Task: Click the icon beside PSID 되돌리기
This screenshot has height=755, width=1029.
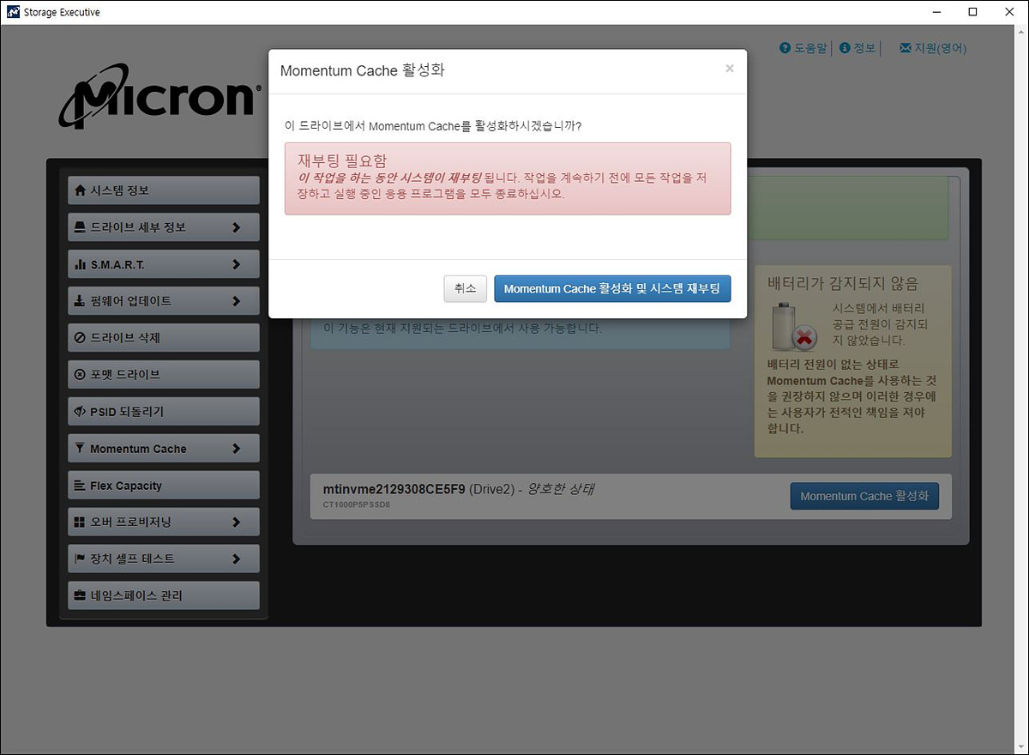Action: coord(81,412)
